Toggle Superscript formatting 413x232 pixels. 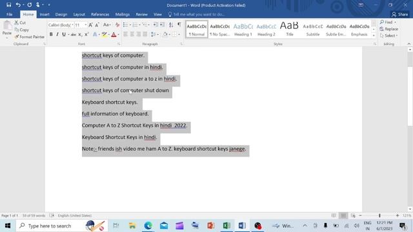click(86, 34)
